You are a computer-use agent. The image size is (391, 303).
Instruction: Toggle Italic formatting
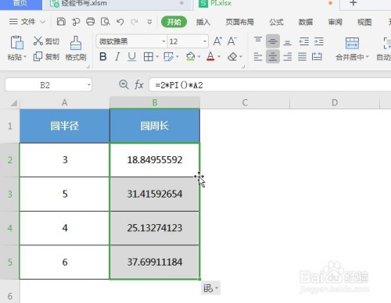pyautogui.click(x=117, y=56)
